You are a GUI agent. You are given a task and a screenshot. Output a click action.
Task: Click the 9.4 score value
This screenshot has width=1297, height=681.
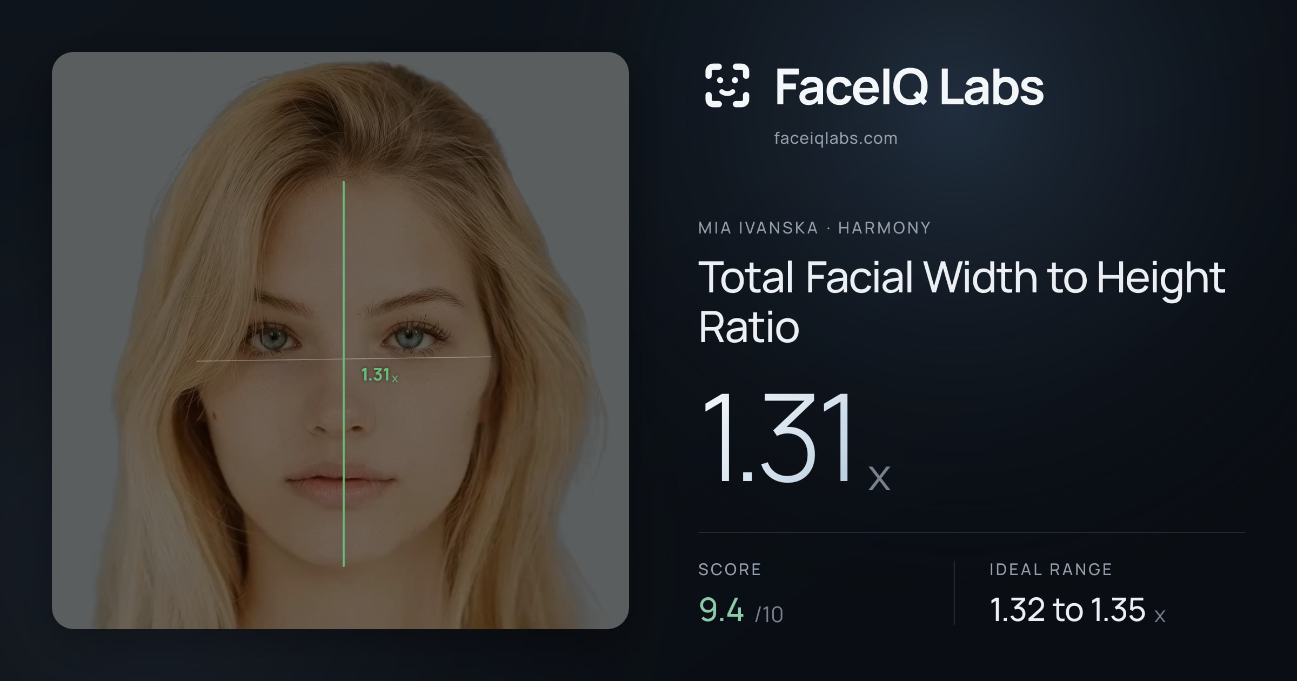point(721,610)
